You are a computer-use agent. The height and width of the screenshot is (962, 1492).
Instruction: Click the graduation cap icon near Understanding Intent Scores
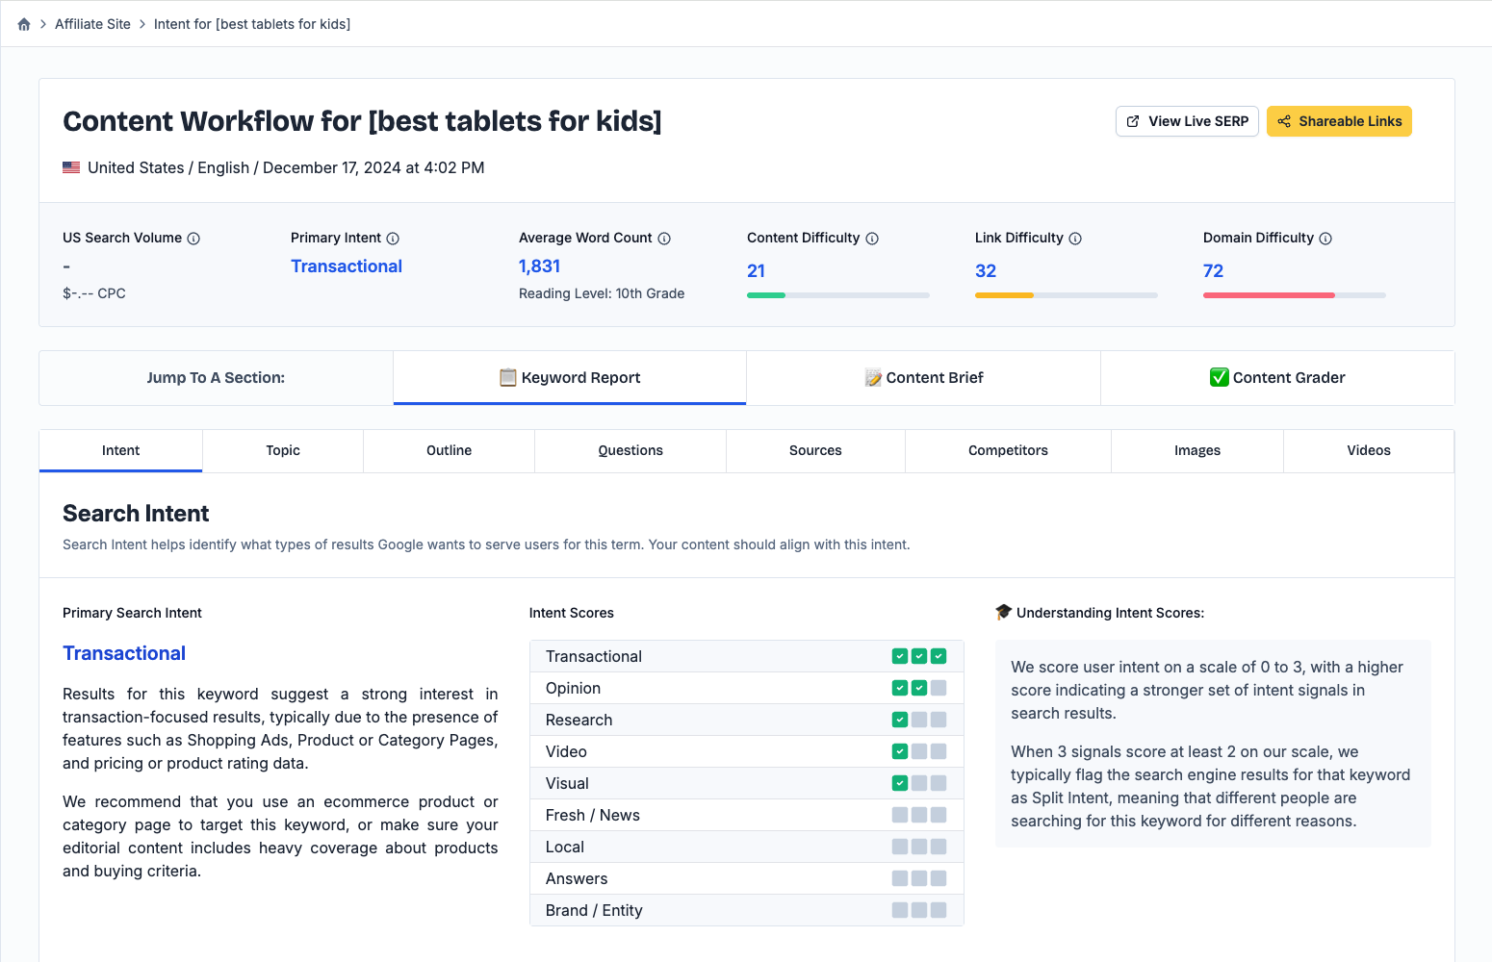1003,612
